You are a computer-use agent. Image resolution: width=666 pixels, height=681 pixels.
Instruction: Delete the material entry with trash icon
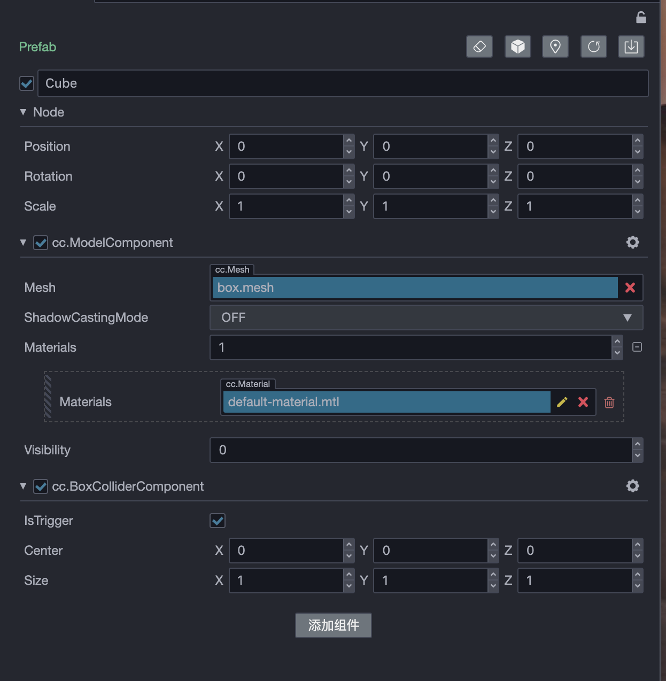point(609,403)
